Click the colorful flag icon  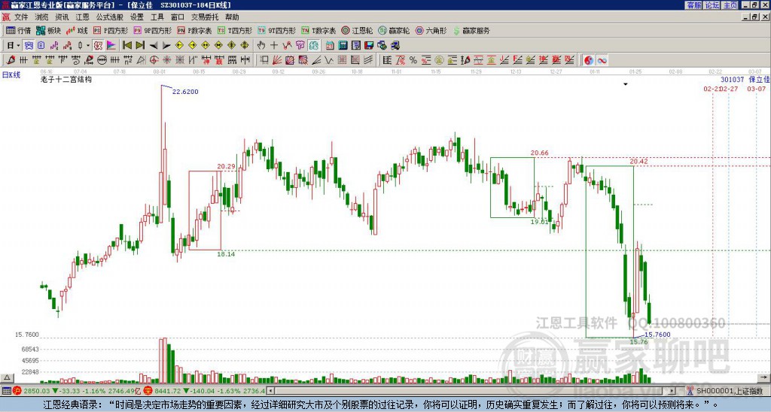111,46
